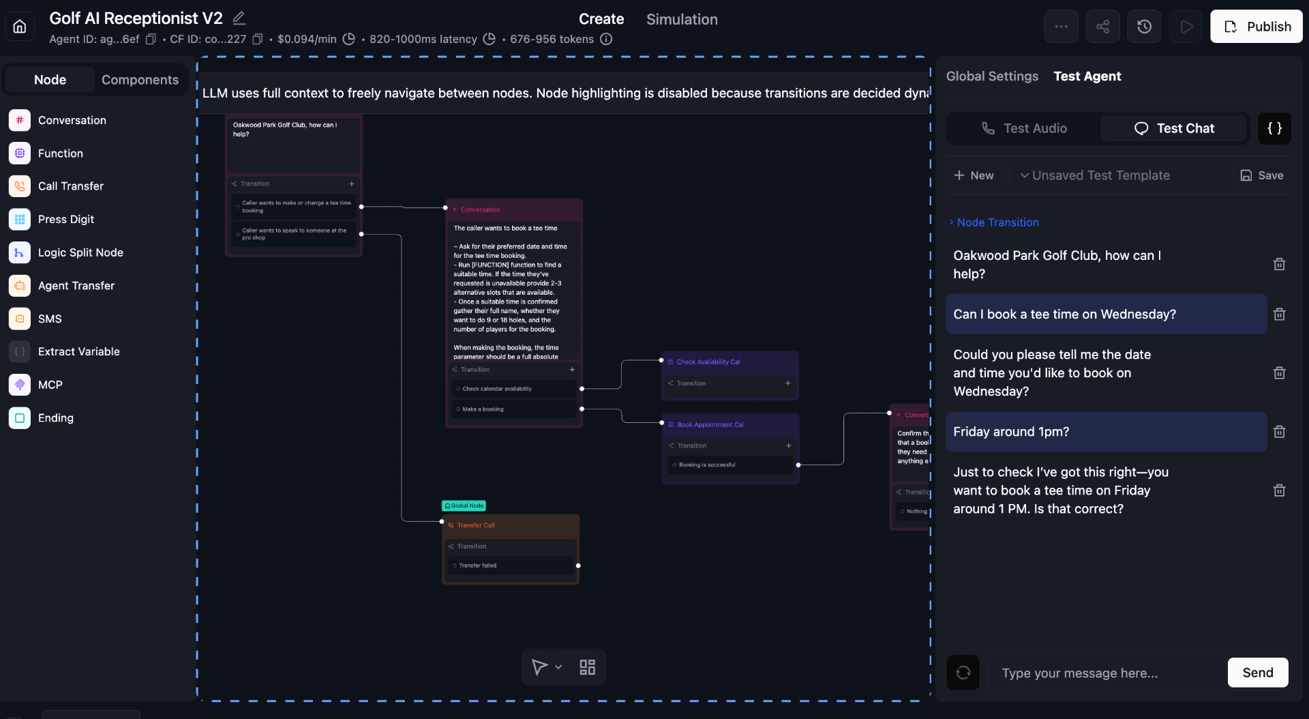The image size is (1309, 719).
Task: Open the pointer mode dropdown
Action: tap(558, 667)
